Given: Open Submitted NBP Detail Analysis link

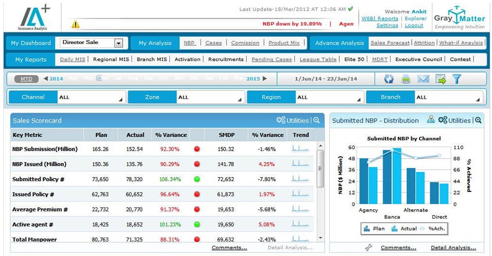Looking at the screenshot, I should 453,248.
